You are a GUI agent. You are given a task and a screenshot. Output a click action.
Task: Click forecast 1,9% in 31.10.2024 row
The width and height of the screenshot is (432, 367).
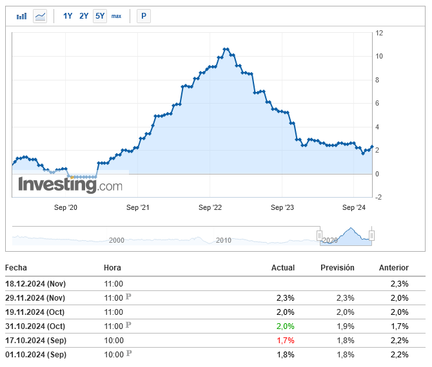coord(346,326)
